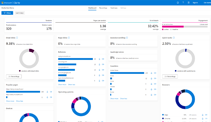This screenshot has width=211, height=122.
Task: Open the feedback smiley icon in header
Action: 178,3
